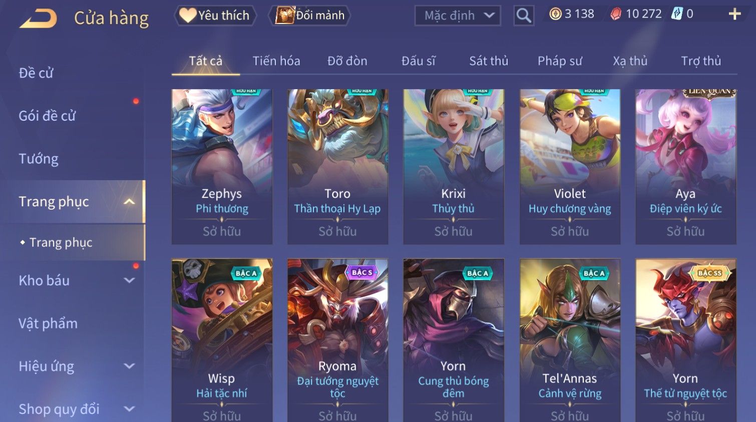The width and height of the screenshot is (756, 422).
Task: Click the blue voucher currency icon
Action: pos(677,14)
